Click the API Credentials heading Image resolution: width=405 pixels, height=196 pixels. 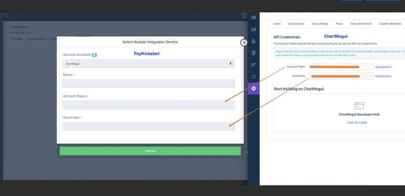point(287,37)
